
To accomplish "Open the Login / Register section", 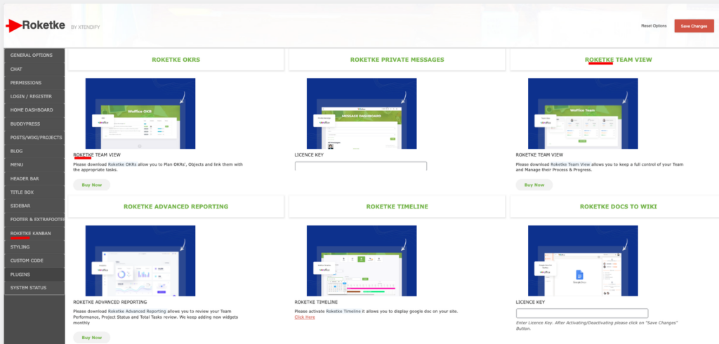I will coord(31,96).
